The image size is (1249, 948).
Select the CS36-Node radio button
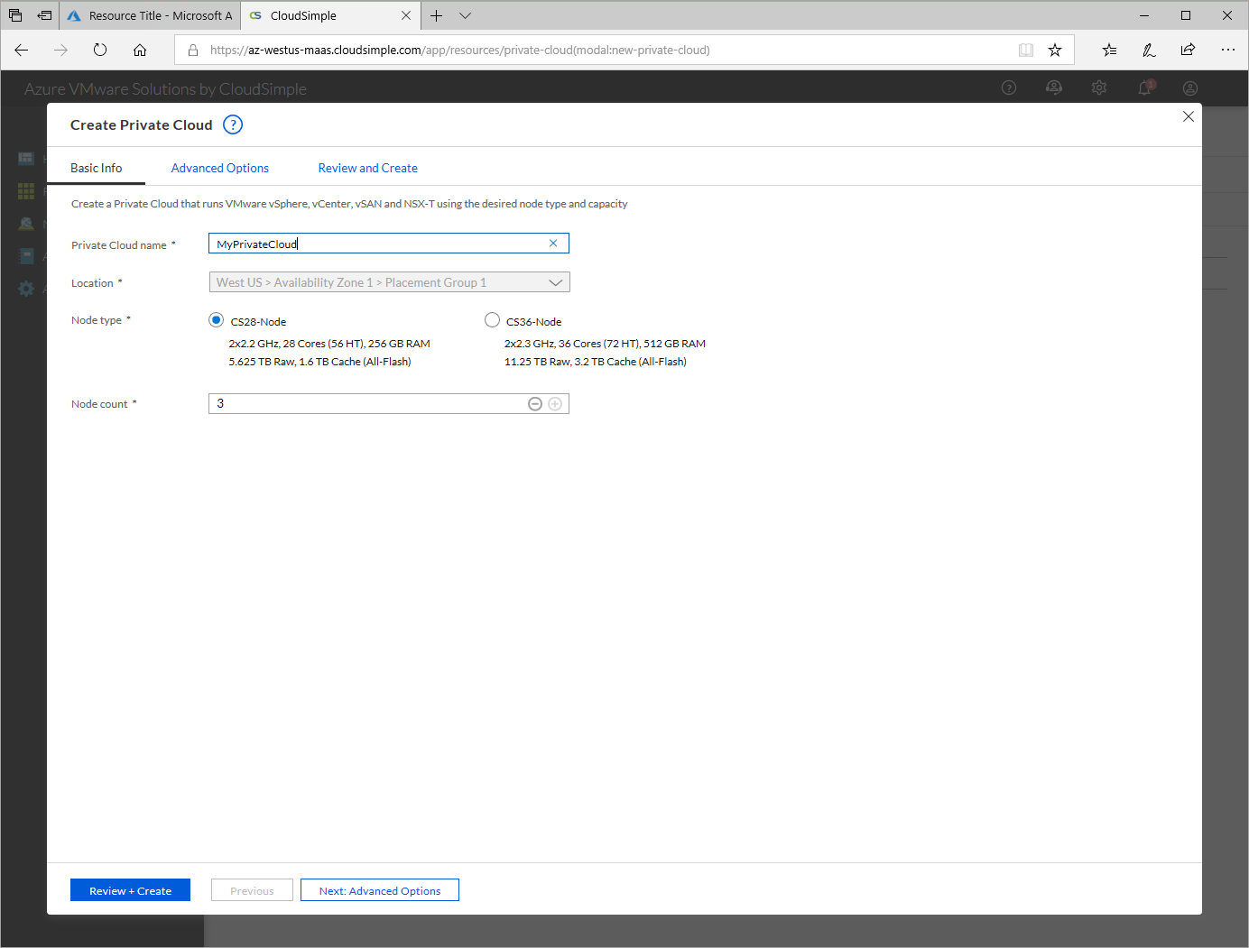[492, 319]
